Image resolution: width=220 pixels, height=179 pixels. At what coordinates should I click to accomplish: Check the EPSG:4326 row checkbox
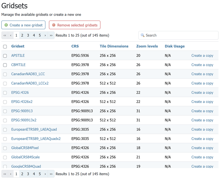click(5, 93)
